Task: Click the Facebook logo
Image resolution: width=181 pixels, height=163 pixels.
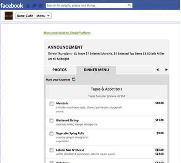Action: (x=12, y=5)
